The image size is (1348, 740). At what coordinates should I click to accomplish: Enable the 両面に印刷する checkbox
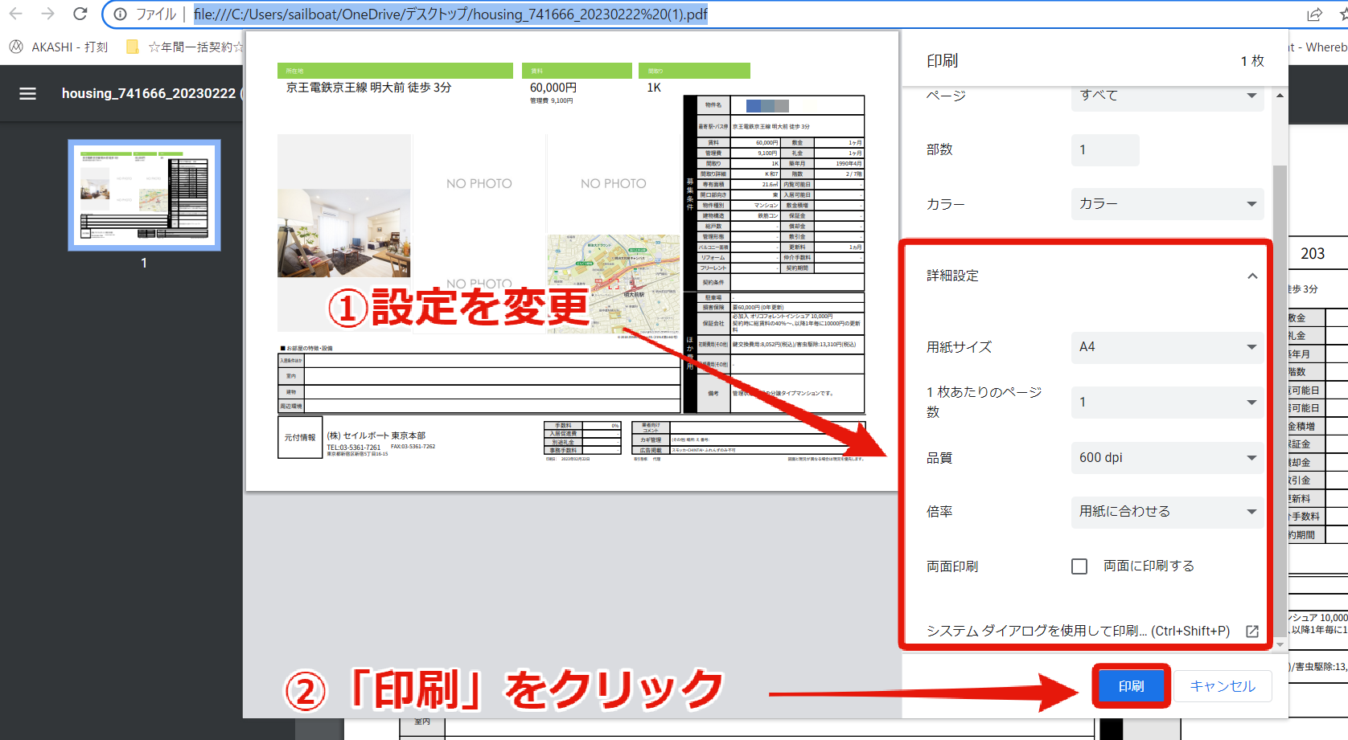[1079, 566]
